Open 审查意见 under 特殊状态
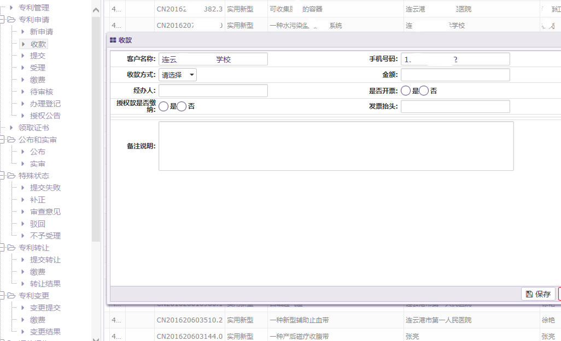Viewport: 561px width, 341px height. pos(45,212)
